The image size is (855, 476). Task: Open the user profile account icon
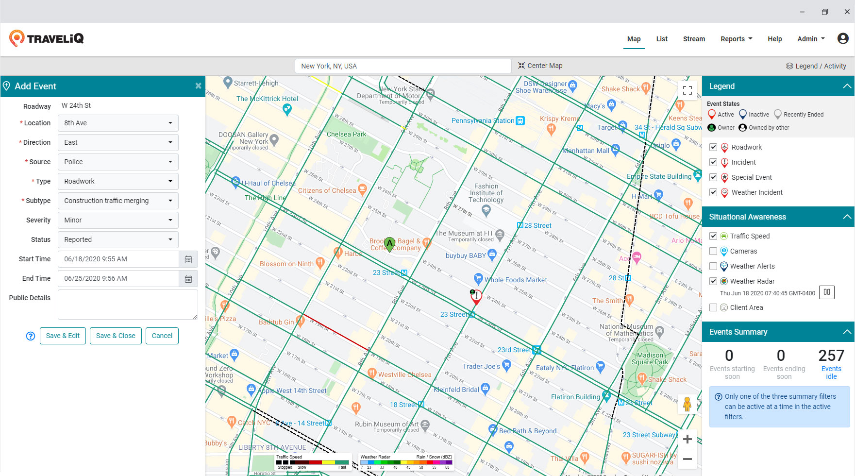(x=842, y=38)
